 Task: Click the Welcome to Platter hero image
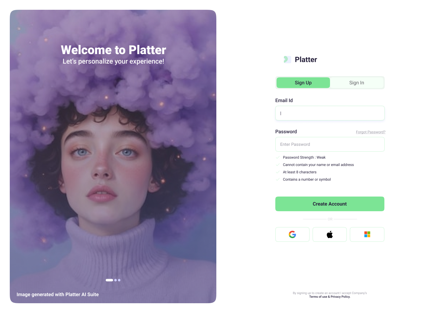pyautogui.click(x=113, y=156)
